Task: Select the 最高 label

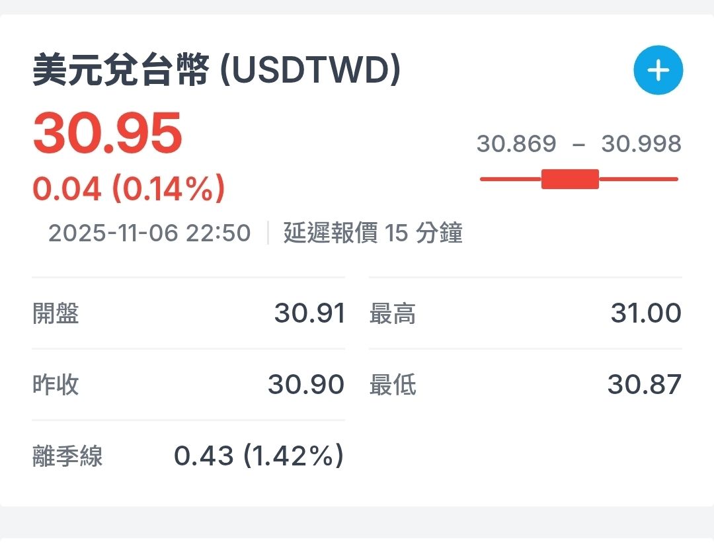Action: point(392,313)
